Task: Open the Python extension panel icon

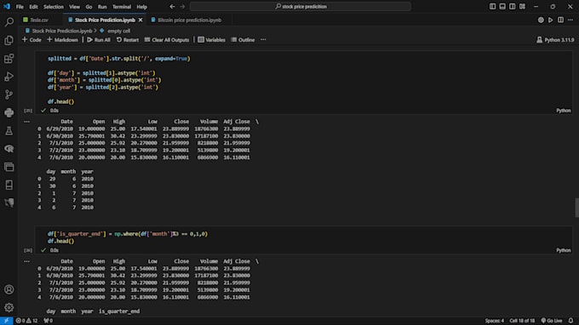Action: pyautogui.click(x=9, y=112)
